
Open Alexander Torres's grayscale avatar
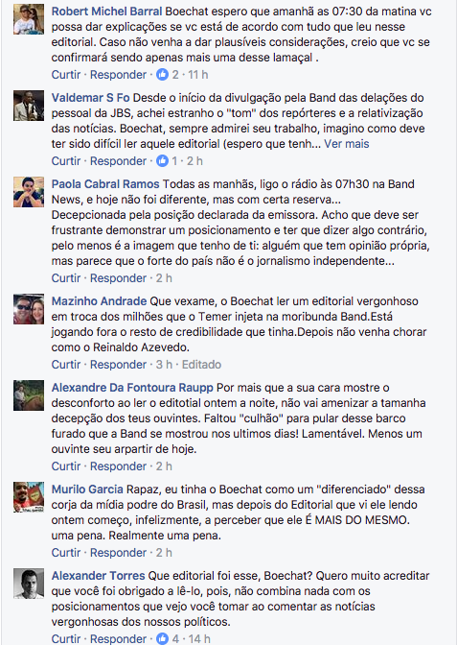click(x=29, y=584)
